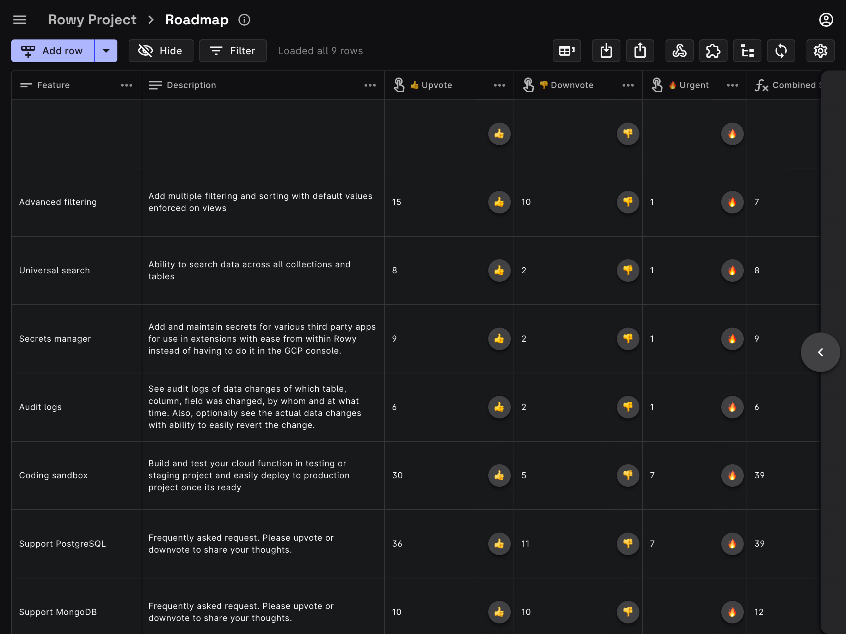Image resolution: width=846 pixels, height=634 pixels.
Task: Open the Extensions panel
Action: coord(713,50)
